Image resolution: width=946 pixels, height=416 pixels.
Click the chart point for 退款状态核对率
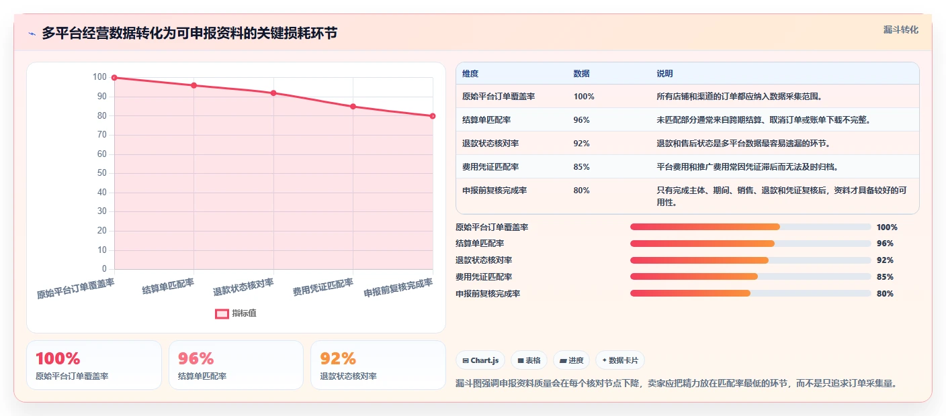click(x=273, y=93)
